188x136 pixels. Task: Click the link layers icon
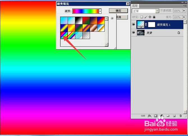(x=143, y=116)
